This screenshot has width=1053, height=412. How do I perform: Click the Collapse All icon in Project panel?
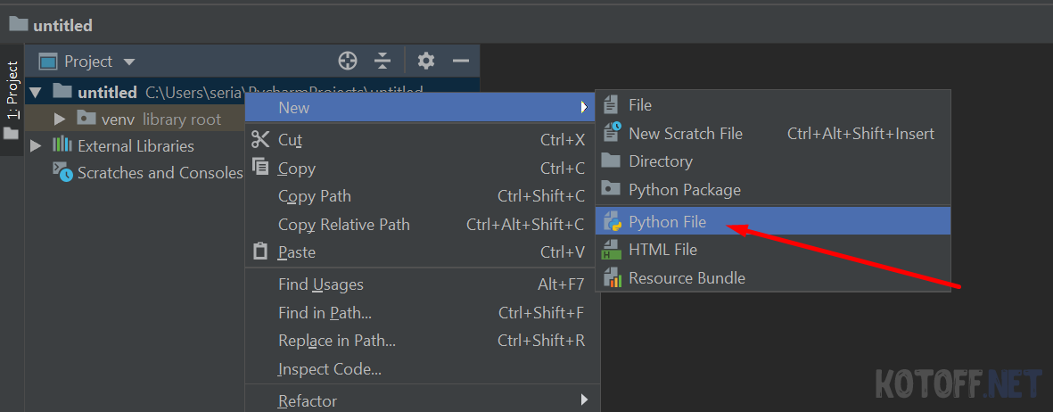(x=383, y=62)
